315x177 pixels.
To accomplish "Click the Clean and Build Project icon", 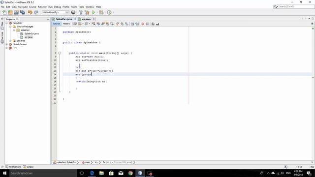I will pos(87,12).
